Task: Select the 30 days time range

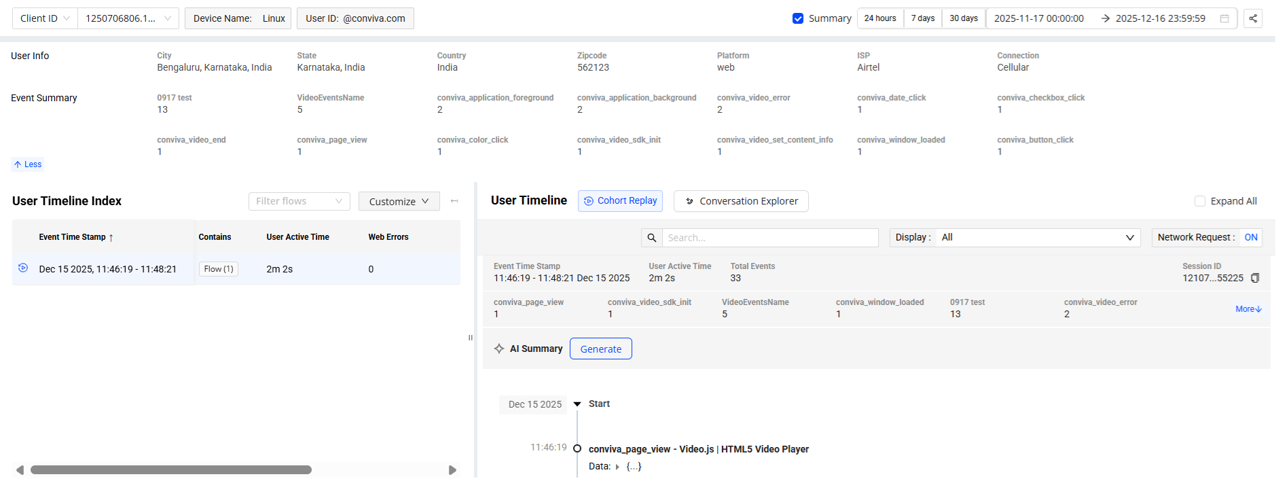Action: [x=963, y=18]
